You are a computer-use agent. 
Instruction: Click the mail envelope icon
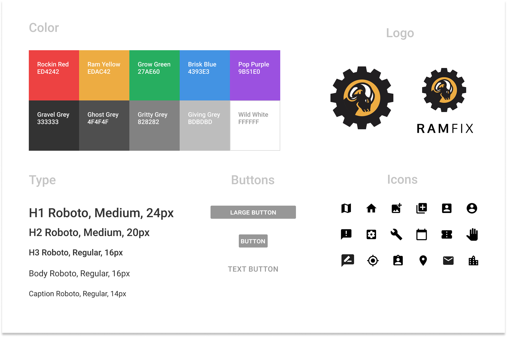448,261
